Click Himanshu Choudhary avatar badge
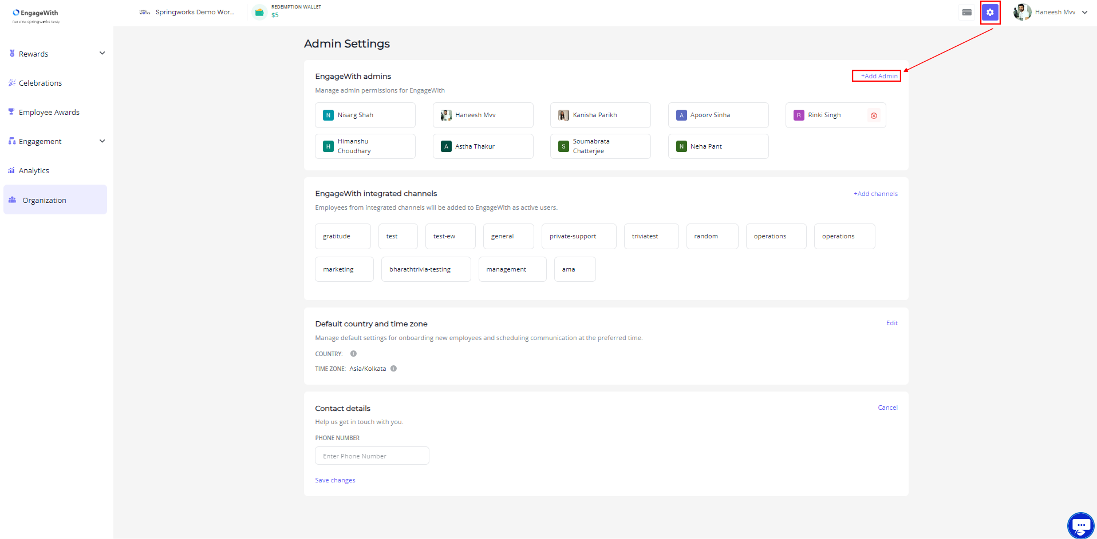This screenshot has height=539, width=1097. (x=328, y=146)
